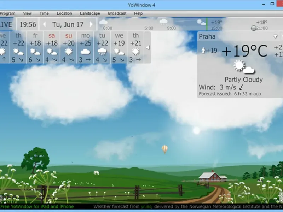Click the Partly Cloudy description
The width and height of the screenshot is (283, 212).
point(244,80)
